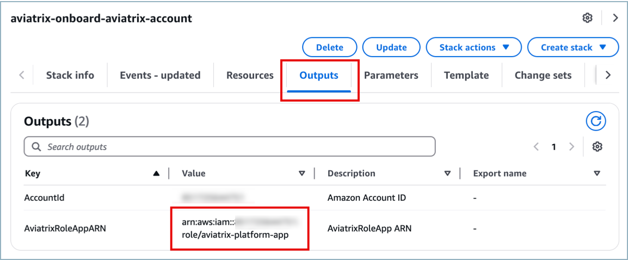Click the Update button
This screenshot has height=260, width=628.
[x=391, y=47]
